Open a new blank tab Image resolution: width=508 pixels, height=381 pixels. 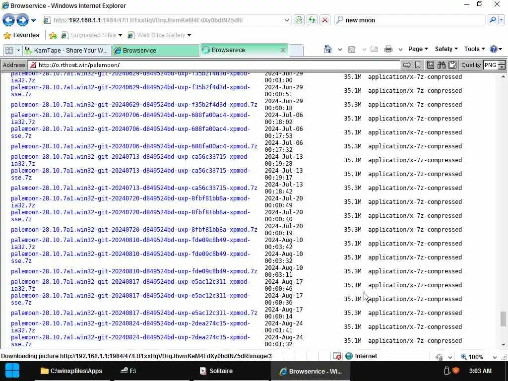[296, 51]
